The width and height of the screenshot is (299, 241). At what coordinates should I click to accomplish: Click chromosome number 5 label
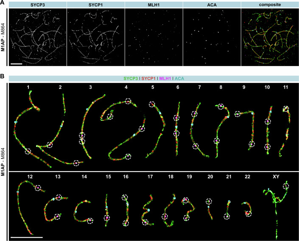coord(153,87)
